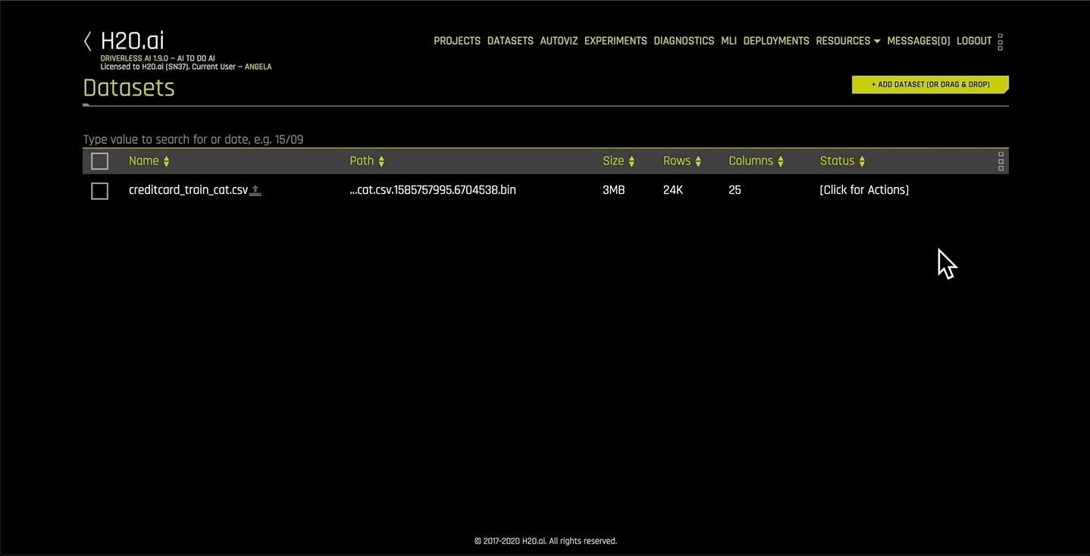Open the DIAGNOSTICS menu item

tap(684, 40)
